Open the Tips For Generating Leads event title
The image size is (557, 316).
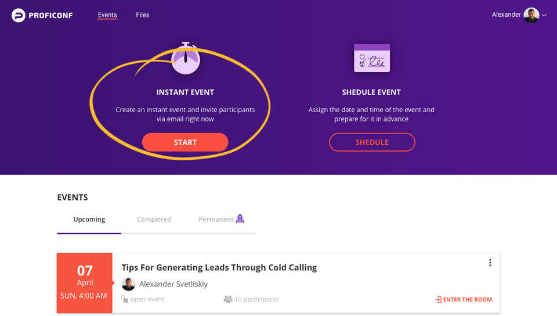click(219, 268)
